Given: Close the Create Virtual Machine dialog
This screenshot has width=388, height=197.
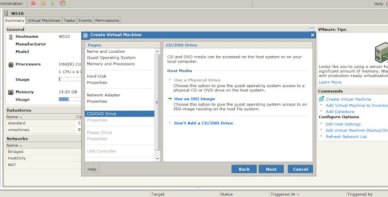Looking at the screenshot, I should pyautogui.click(x=312, y=35).
